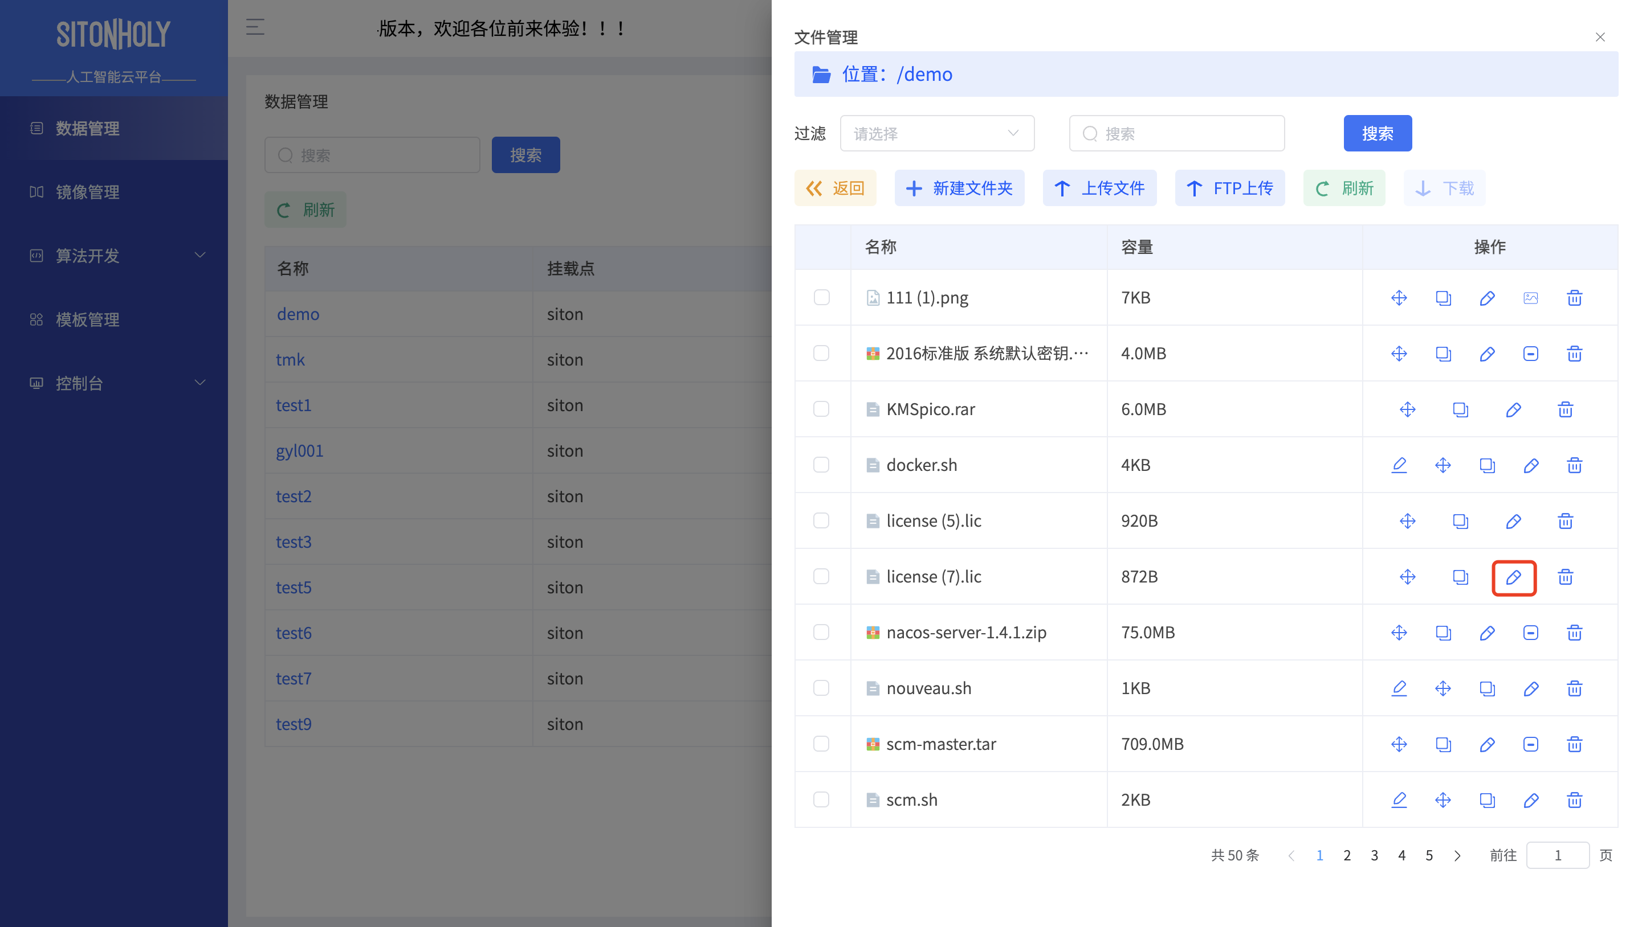Screen dimensions: 1638x927
Task: Preview image icon for 111 (1).png
Action: coord(1530,297)
